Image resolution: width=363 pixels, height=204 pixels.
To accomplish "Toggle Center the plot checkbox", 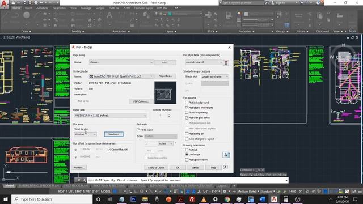I will pos(109,150).
